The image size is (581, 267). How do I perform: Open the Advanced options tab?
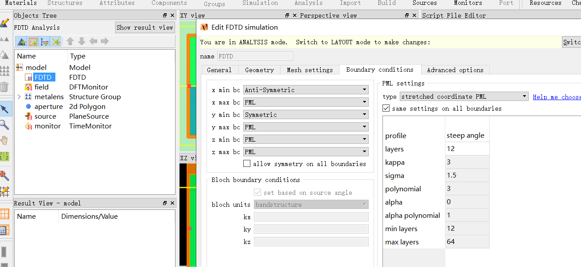455,70
